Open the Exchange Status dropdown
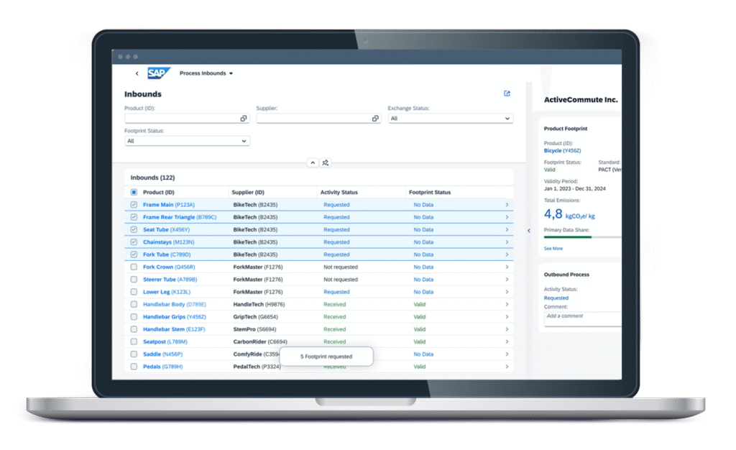Viewport: 736px width, 450px height. pos(450,119)
